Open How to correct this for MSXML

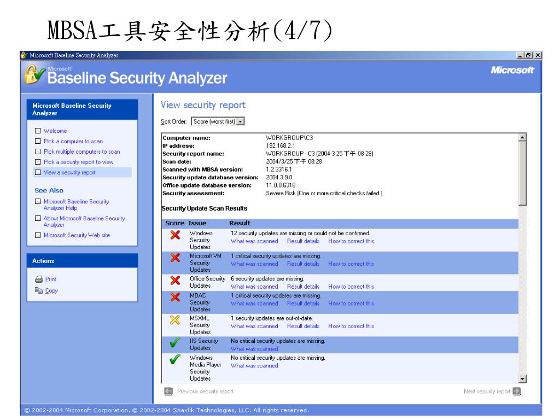coord(351,326)
